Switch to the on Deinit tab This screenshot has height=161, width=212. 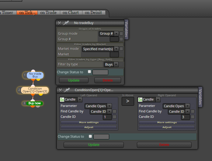point(93,12)
